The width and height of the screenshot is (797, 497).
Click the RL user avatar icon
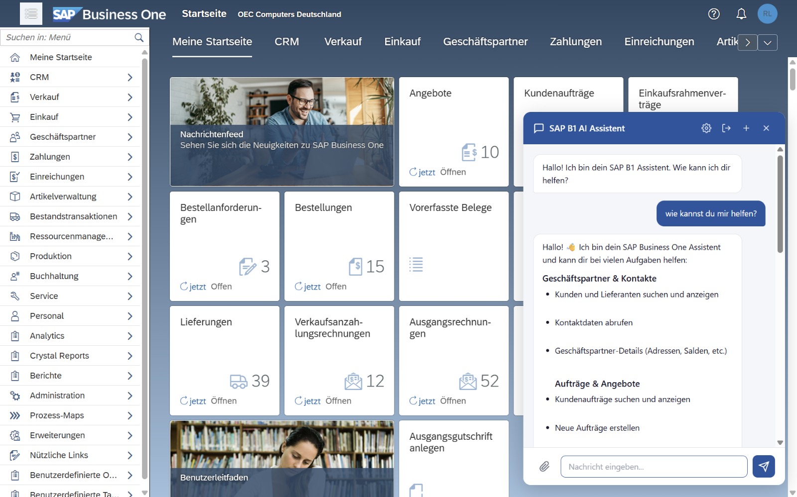point(768,14)
